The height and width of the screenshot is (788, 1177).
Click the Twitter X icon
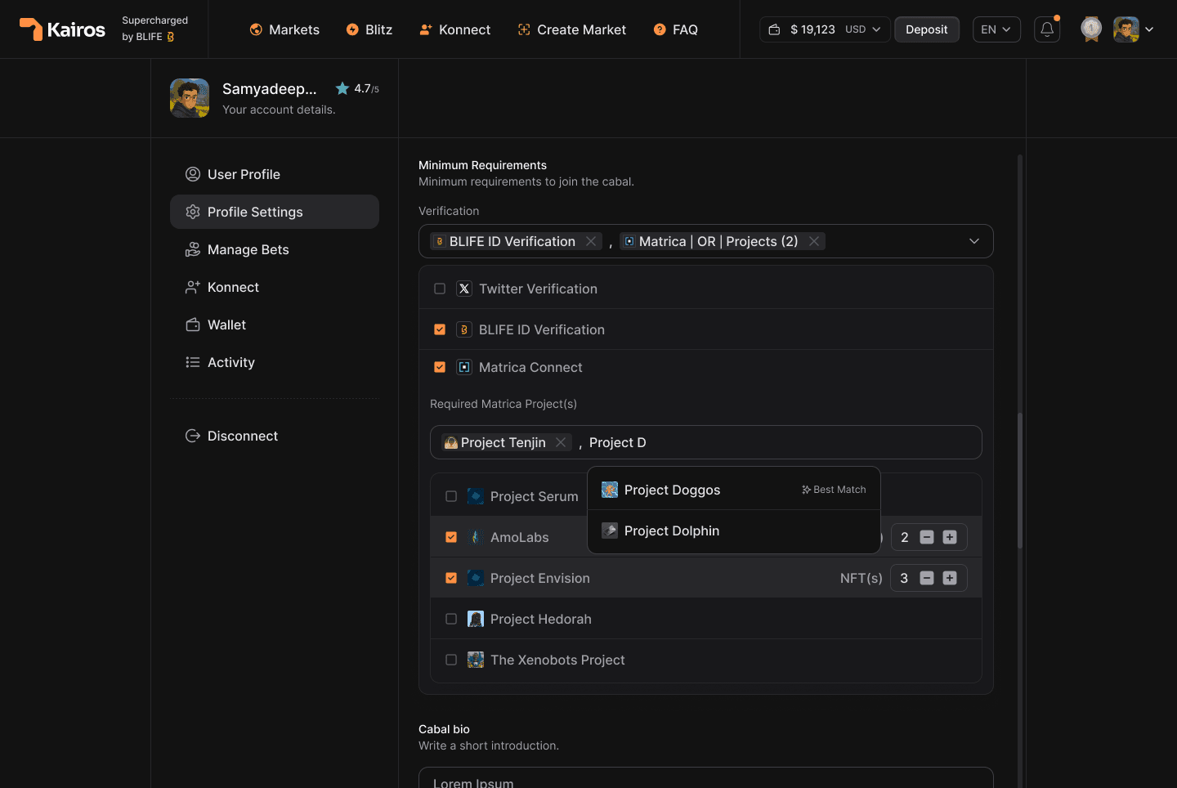pyautogui.click(x=464, y=289)
